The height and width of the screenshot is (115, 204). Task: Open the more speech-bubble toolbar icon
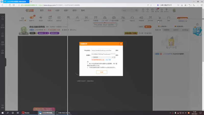tap(169, 18)
